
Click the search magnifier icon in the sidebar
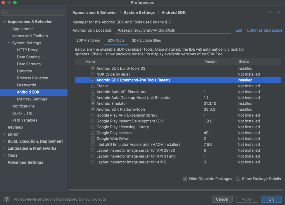[5, 12]
